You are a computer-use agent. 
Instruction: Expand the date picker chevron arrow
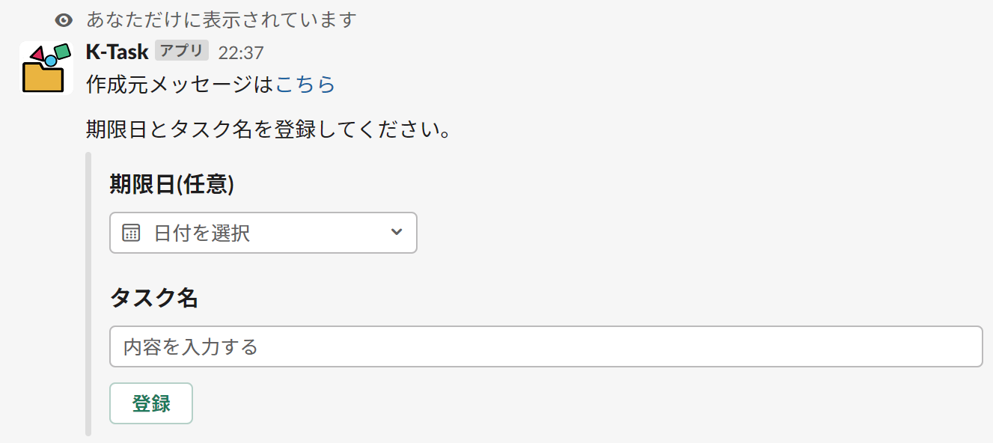[x=396, y=233]
